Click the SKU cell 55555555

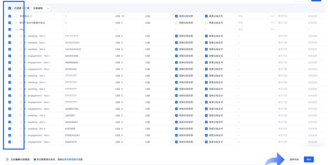coord(71,69)
